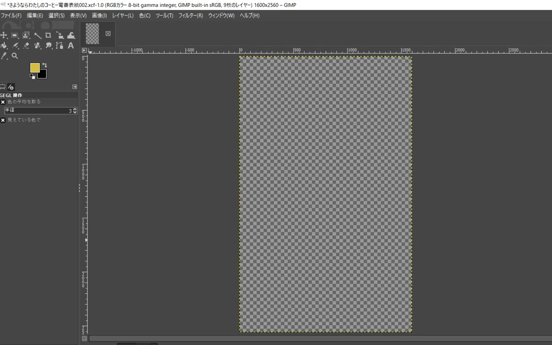Select the Text tool
This screenshot has height=345, width=552.
tap(71, 46)
